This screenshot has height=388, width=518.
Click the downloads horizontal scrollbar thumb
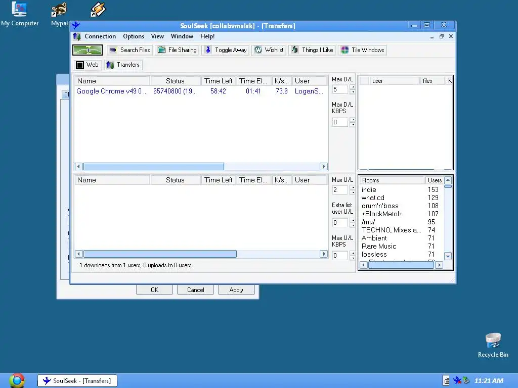[154, 166]
